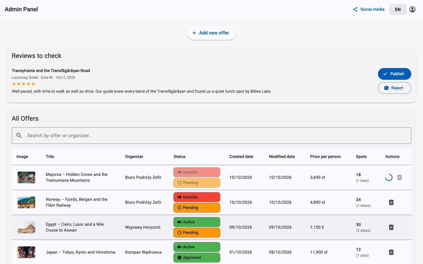Delete the Japan offer via trash icon
Screen dimensions: 423x264
[391, 252]
